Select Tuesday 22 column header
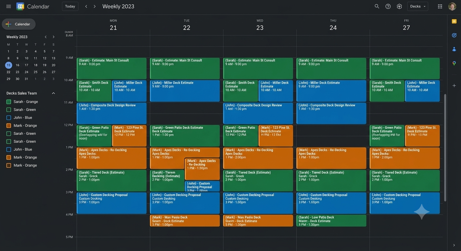 [x=187, y=25]
